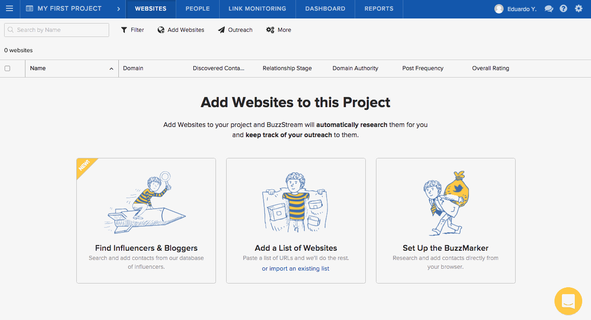Focus the Search by Name field
The image size is (591, 320).
(x=57, y=30)
